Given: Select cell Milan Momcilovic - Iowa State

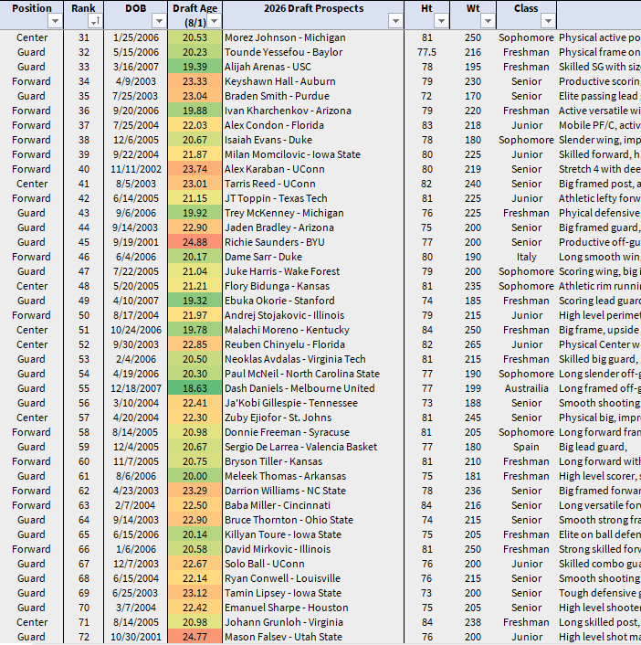Looking at the screenshot, I should click(x=313, y=154).
